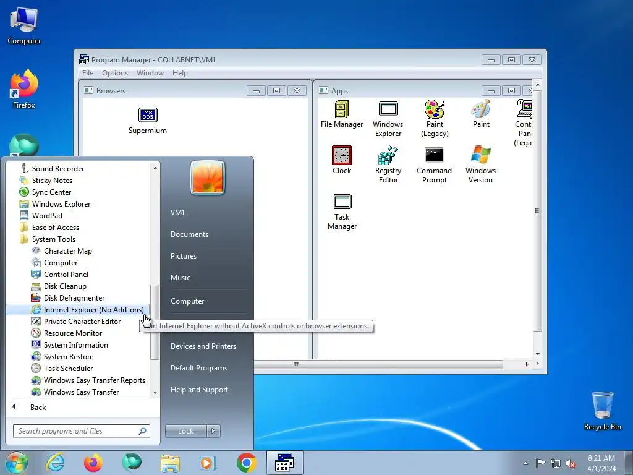Click the Start menu programs list scrollbar

(x=155, y=322)
